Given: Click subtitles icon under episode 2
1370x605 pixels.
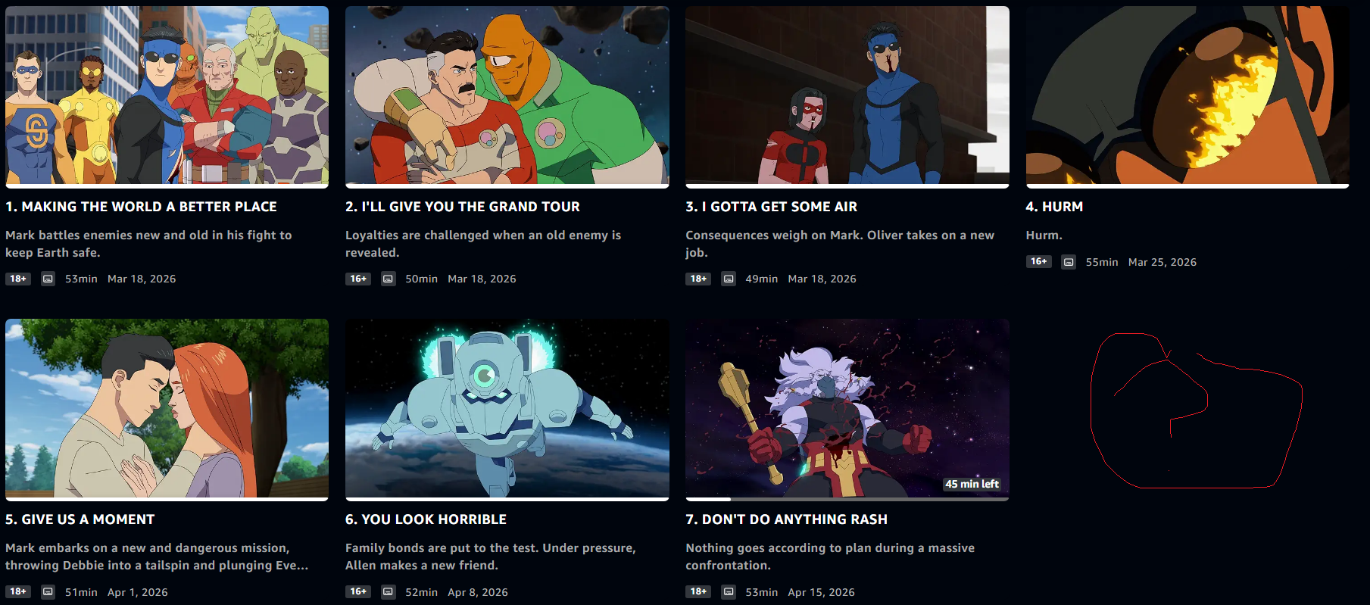Looking at the screenshot, I should [x=388, y=279].
